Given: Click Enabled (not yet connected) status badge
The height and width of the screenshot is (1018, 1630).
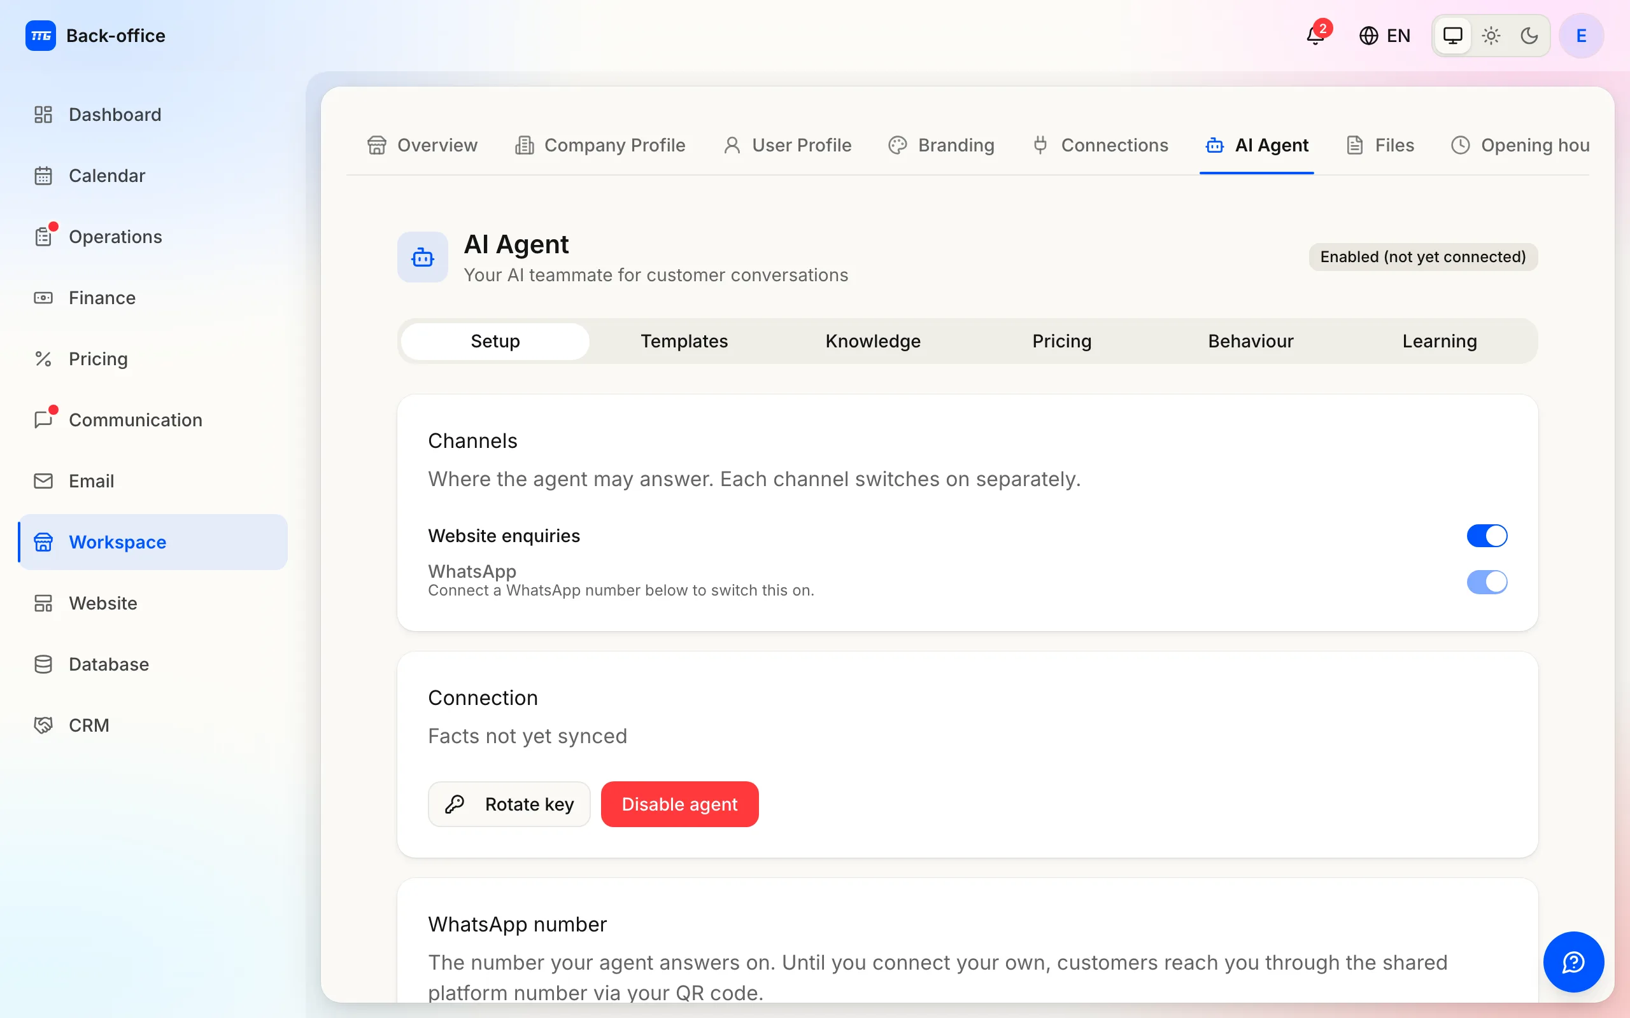Looking at the screenshot, I should 1423,257.
